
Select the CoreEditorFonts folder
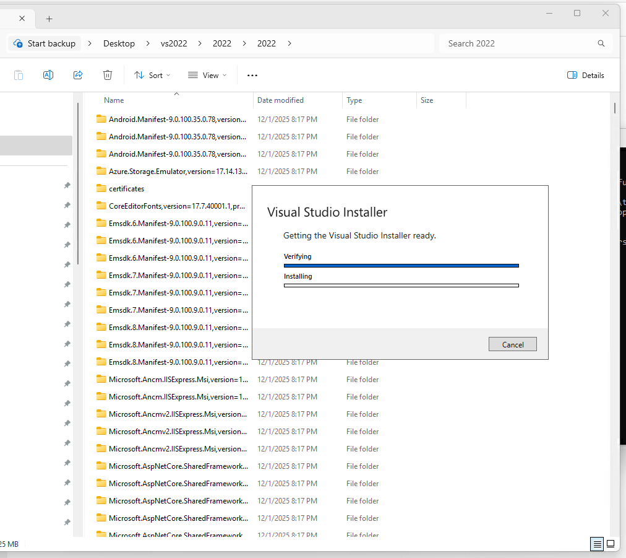[x=177, y=206]
